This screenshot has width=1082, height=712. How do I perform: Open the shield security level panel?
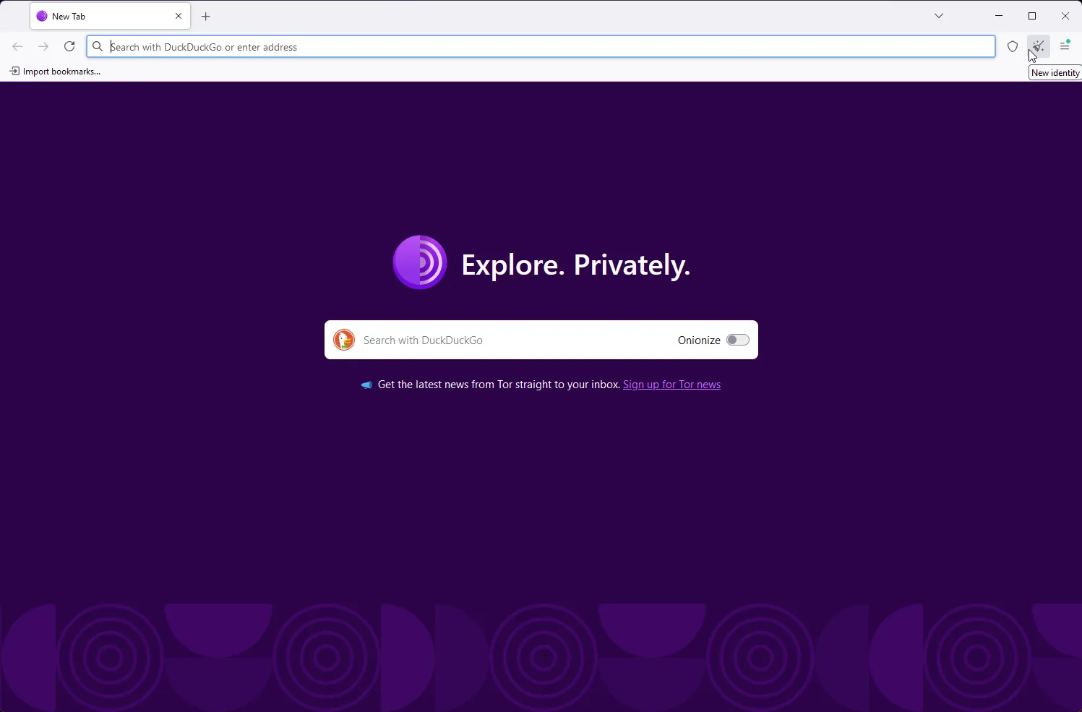coord(1013,46)
